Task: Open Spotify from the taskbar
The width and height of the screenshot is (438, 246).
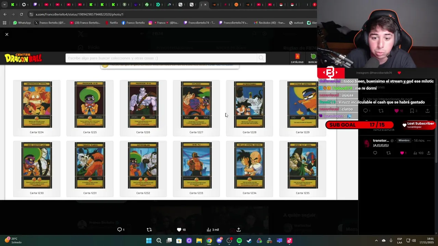Action: coord(239,241)
